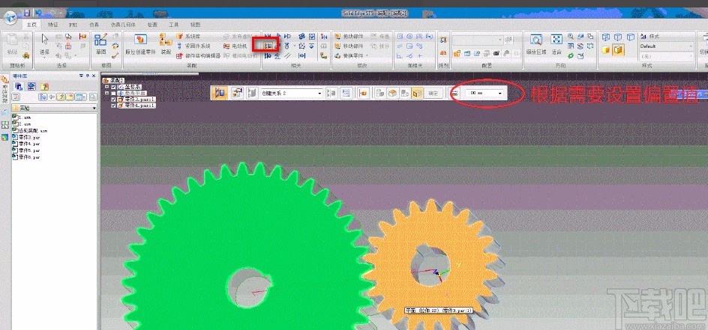Viewport: 708px width, 330px height.
Task: Click the green rotate view icon
Action: click(571, 56)
